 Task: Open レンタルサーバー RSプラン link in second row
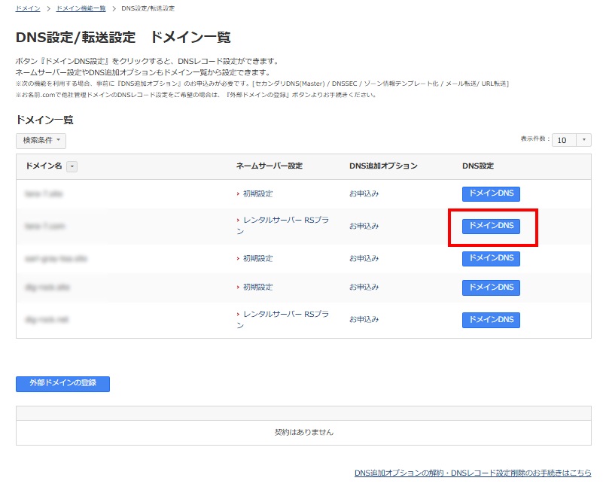pyautogui.click(x=285, y=221)
